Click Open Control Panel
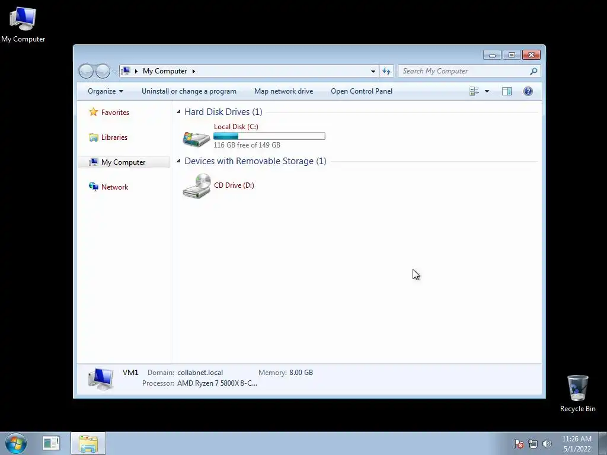Image resolution: width=607 pixels, height=455 pixels. tap(362, 91)
